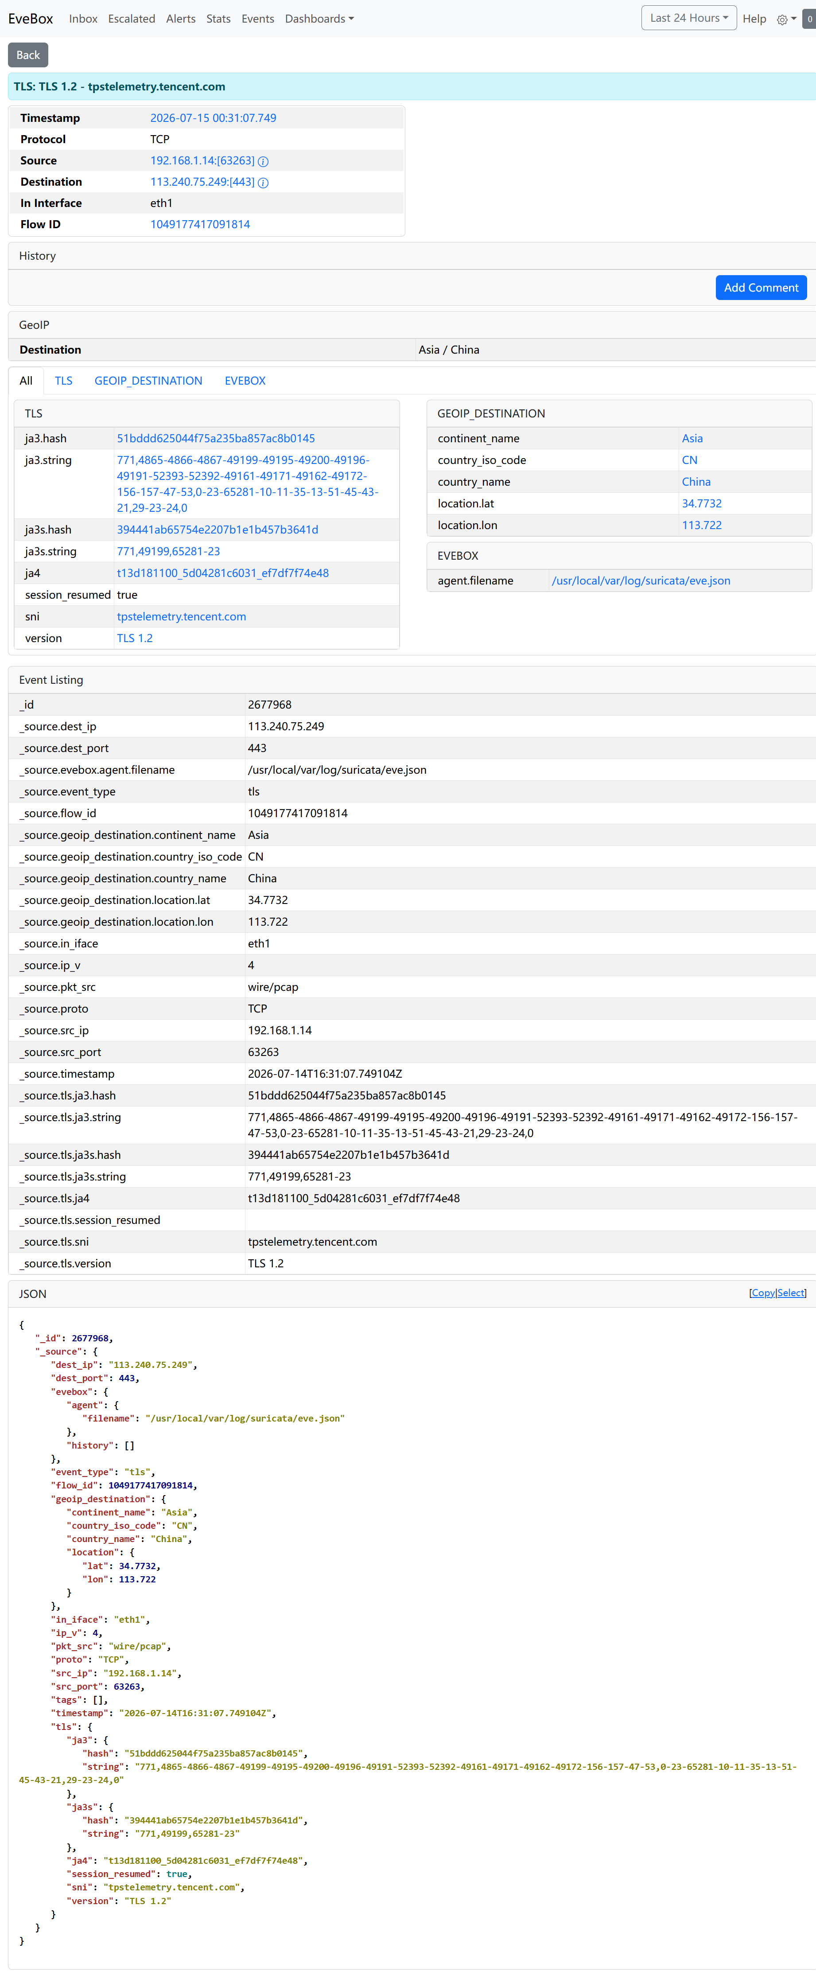Click country_name value China

click(x=696, y=482)
